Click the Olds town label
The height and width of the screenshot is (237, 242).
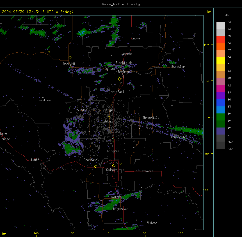(x=109, y=111)
